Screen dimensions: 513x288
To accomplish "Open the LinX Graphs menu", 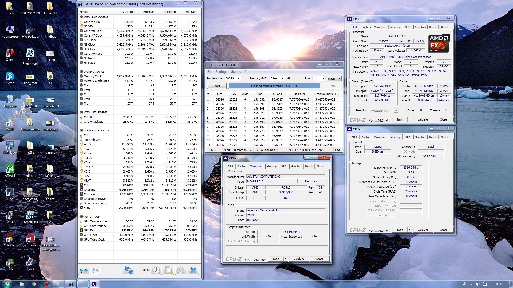I will click(236, 72).
